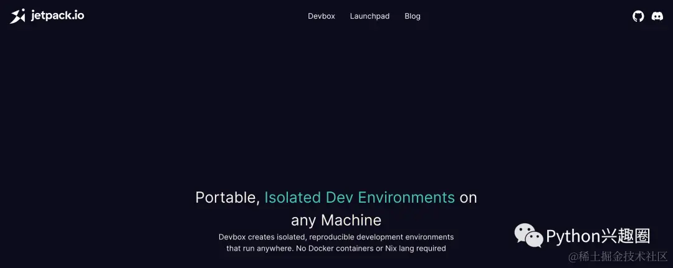The image size is (673, 268).
Task: Click the 'Devbox creates isolated, reproducible' description line
Action: coord(336,237)
